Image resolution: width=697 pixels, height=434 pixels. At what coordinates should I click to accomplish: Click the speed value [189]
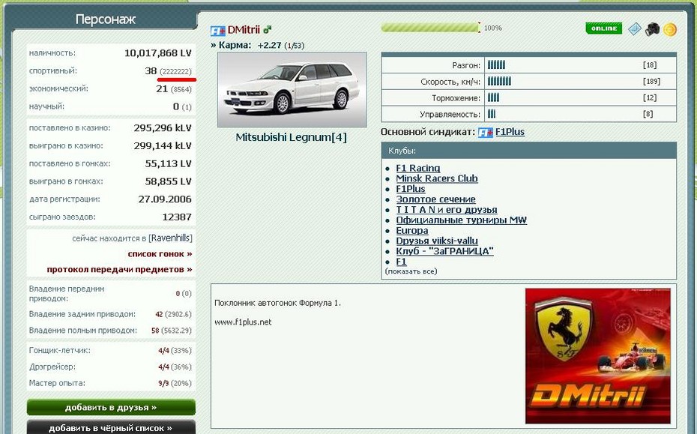pyautogui.click(x=651, y=82)
